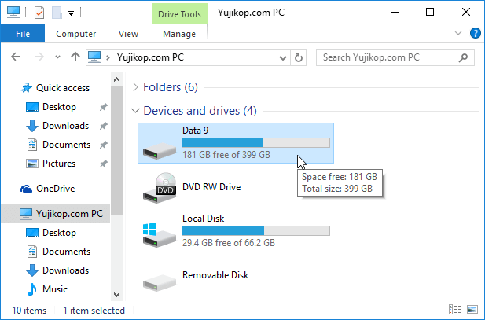Click the Quick access star icon
Viewport: 485px width, 320px height.
[27, 88]
